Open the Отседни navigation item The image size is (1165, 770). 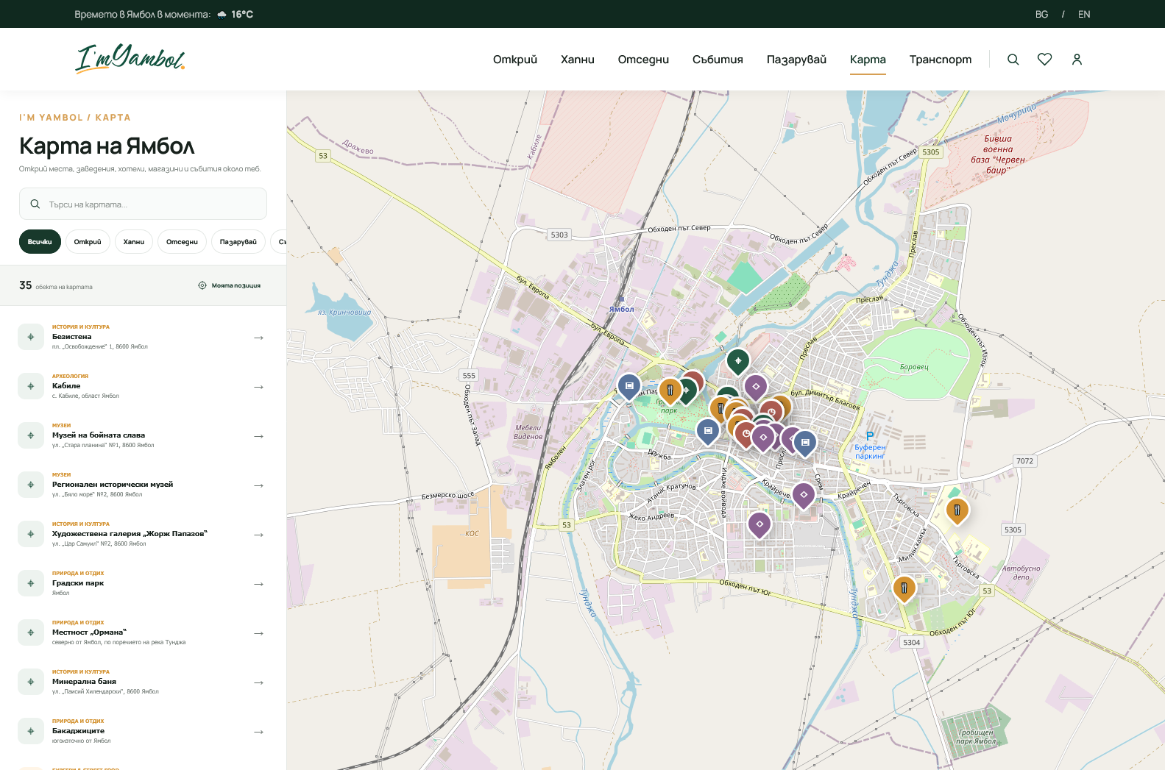[643, 60]
